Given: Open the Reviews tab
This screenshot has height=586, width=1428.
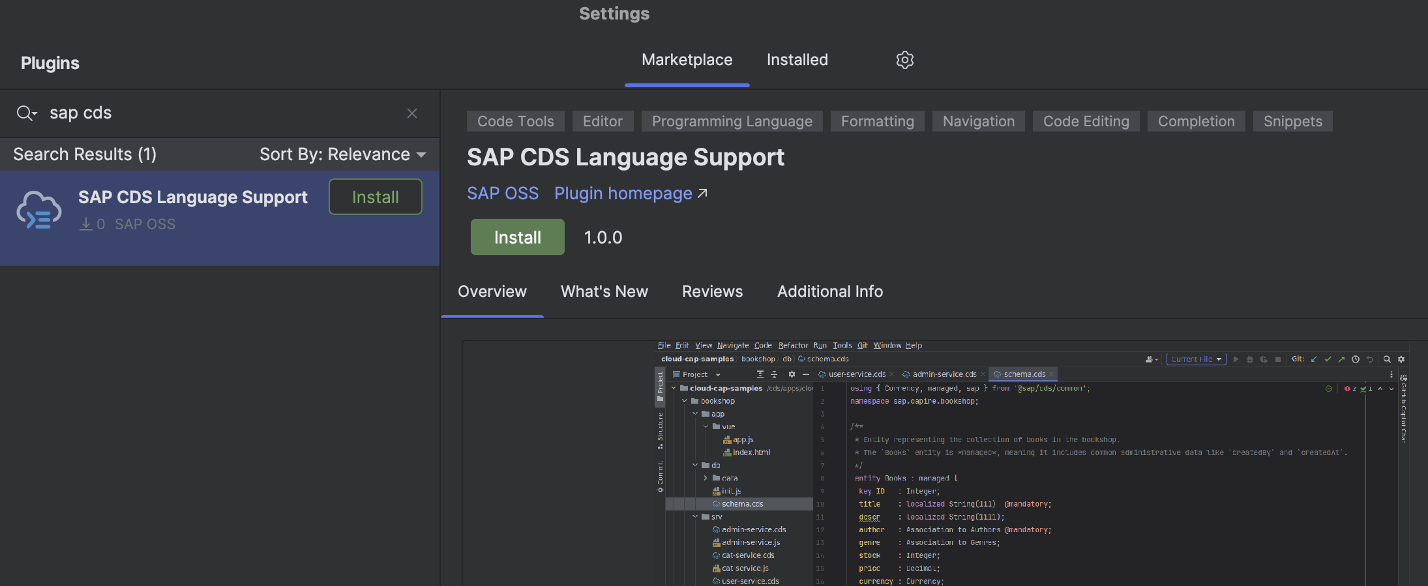Looking at the screenshot, I should click(x=712, y=292).
